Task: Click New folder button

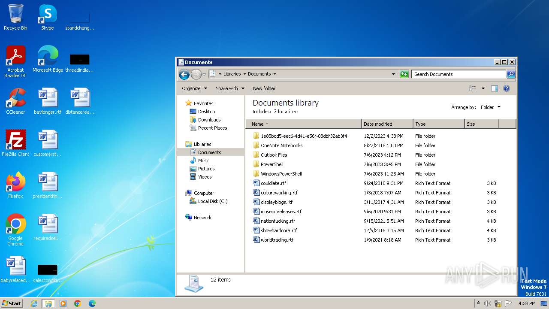Action: tap(264, 88)
